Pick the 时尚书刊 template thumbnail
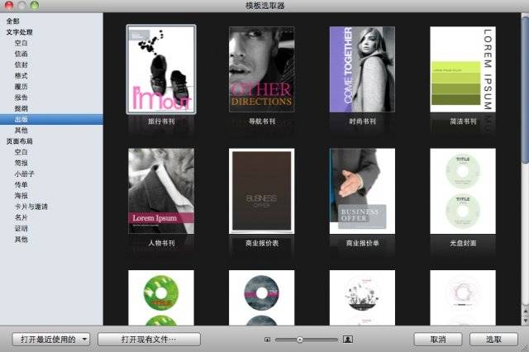This screenshot has width=529, height=352. pyautogui.click(x=362, y=69)
